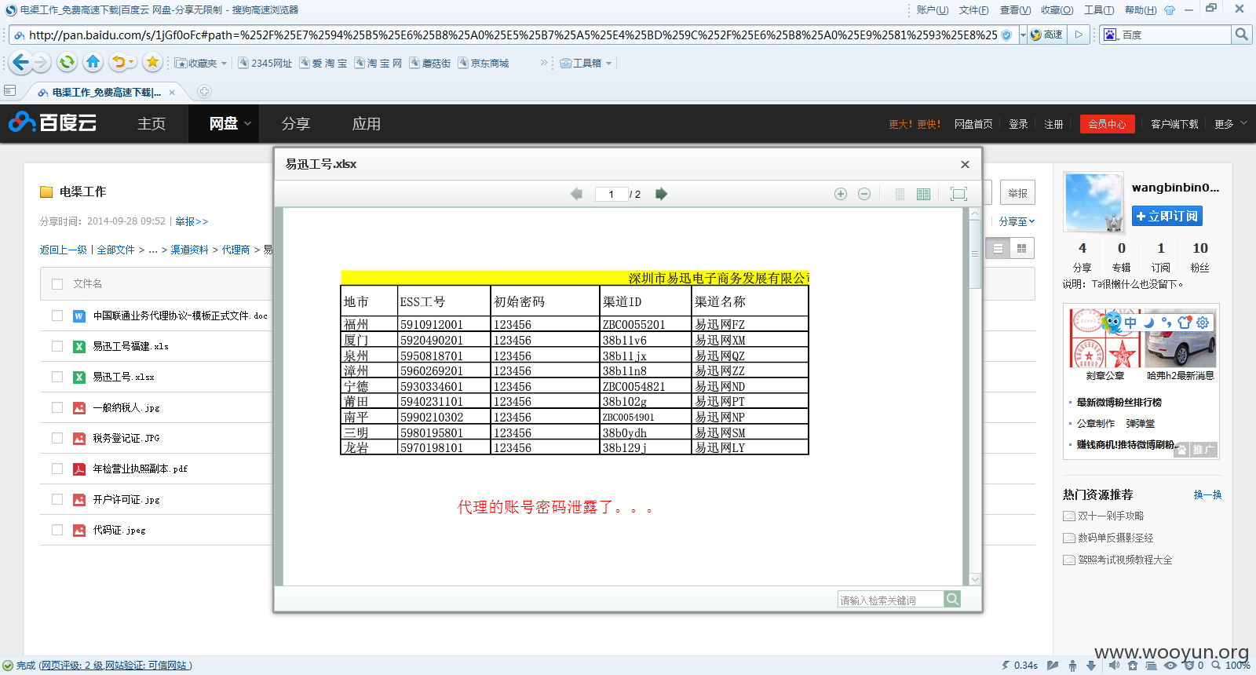Check the box for 中国联通业务代理协议 doc

[57, 316]
